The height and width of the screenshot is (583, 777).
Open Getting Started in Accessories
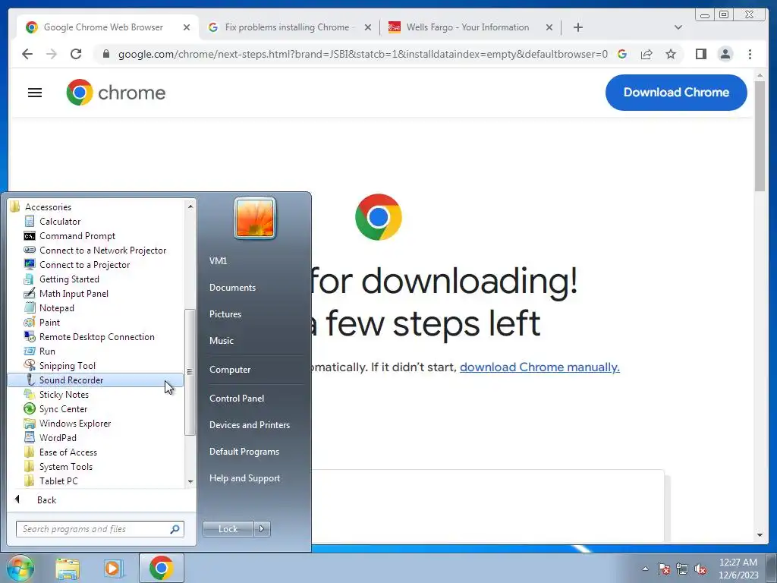(x=69, y=279)
